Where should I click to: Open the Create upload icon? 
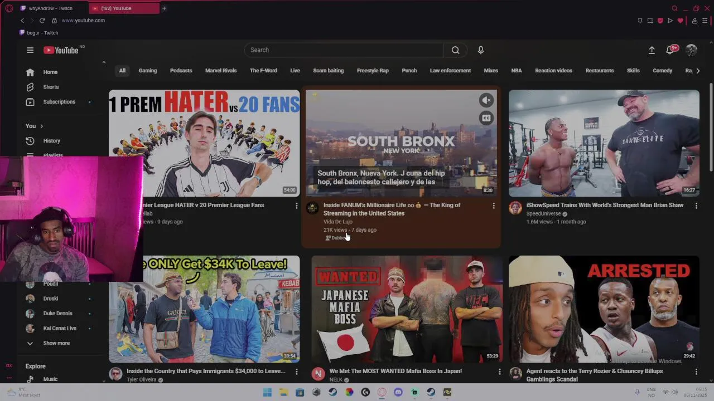(x=652, y=50)
